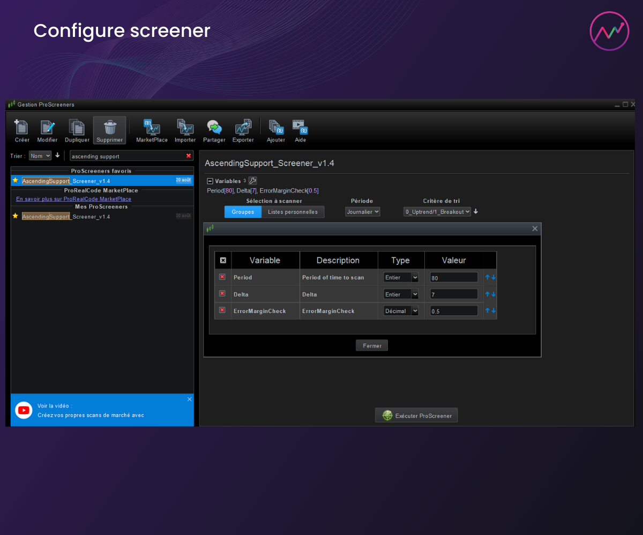Remove the ErrorMarginCheck variable row
643x535 pixels.
[222, 310]
